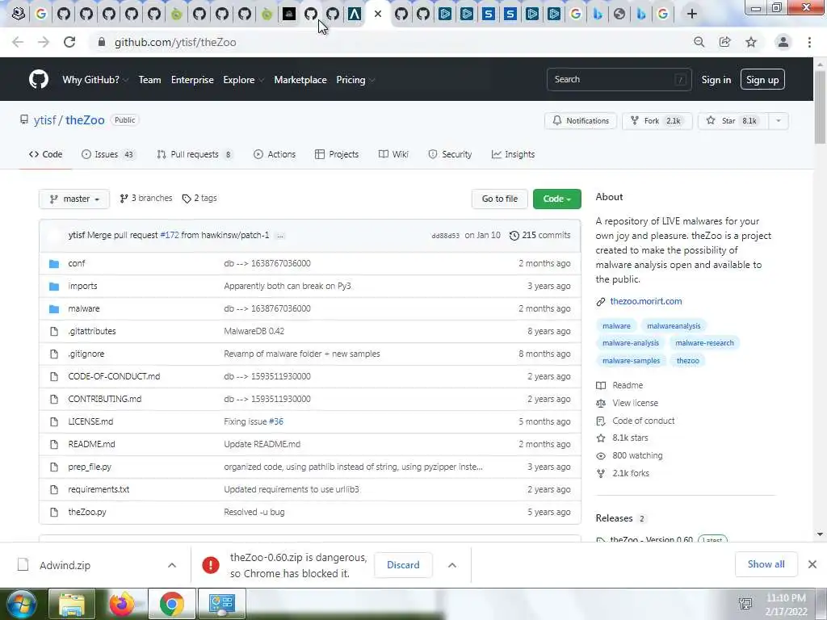Expand the Star list dropdown arrow
Screen dimensions: 827x620
779,121
